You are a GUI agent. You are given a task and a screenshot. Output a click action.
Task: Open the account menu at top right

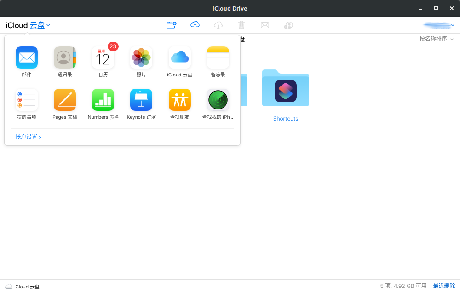click(439, 25)
